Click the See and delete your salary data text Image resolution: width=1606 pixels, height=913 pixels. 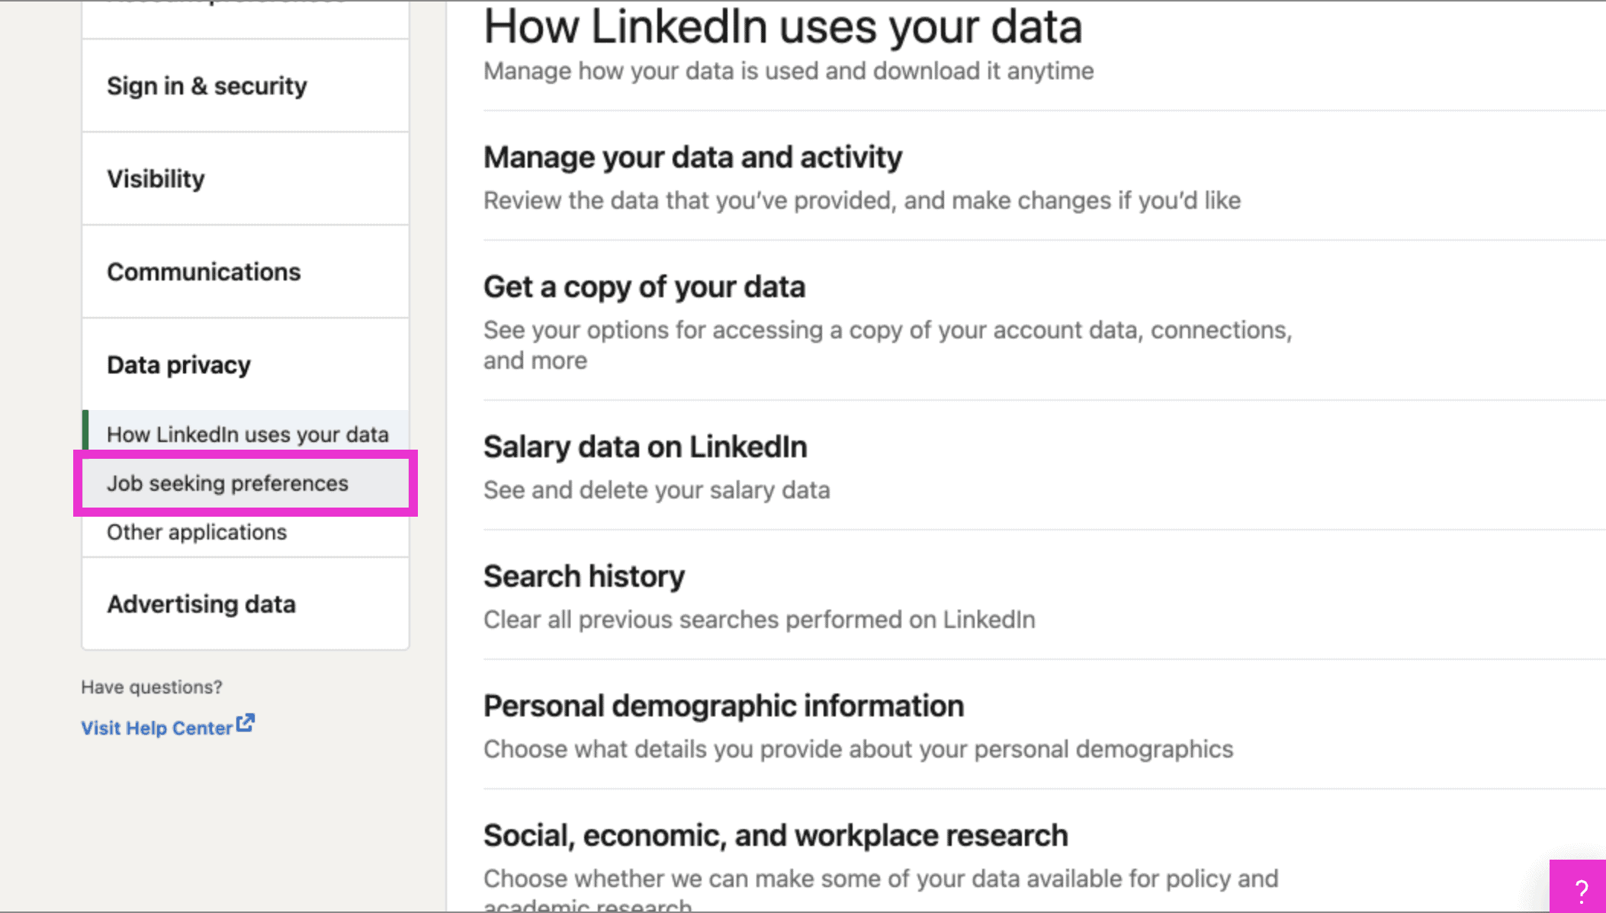pyautogui.click(x=657, y=490)
